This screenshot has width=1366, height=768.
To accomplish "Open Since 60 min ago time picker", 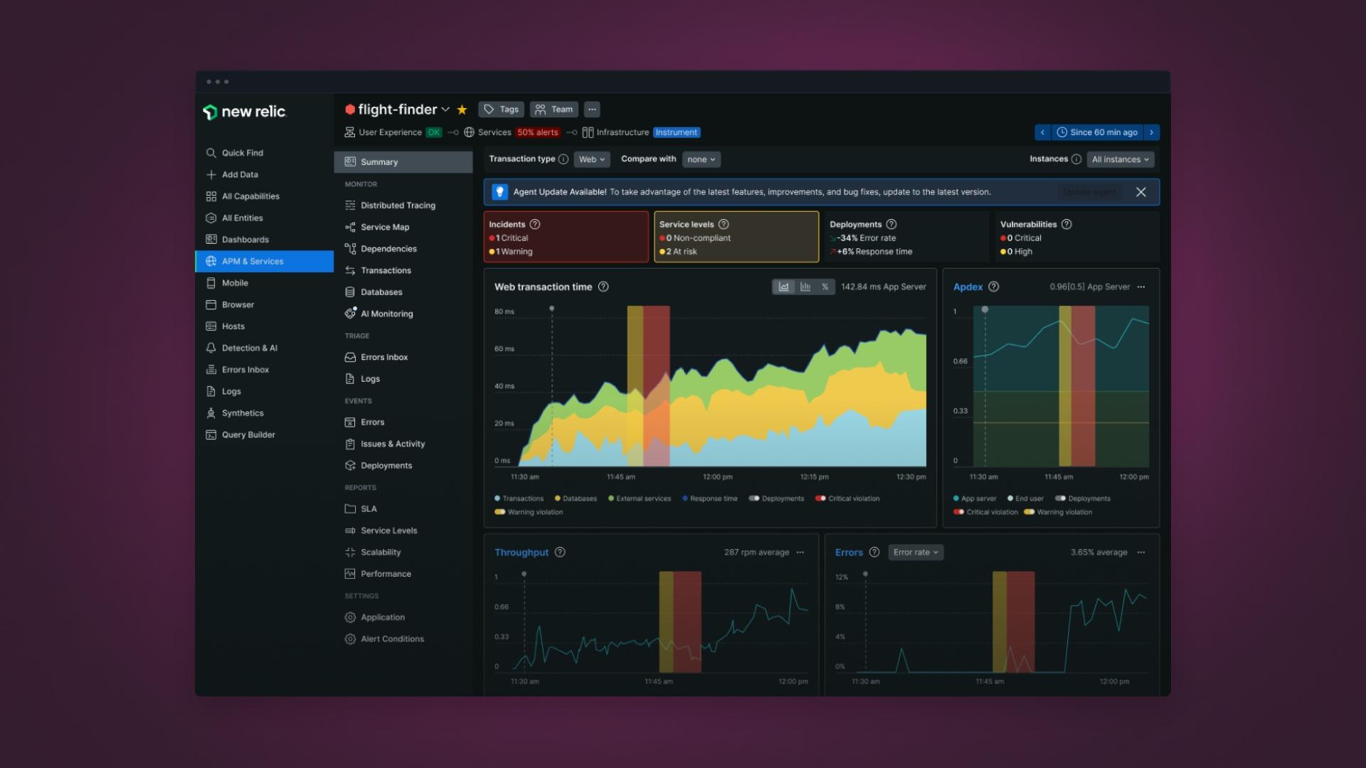I will (1097, 132).
